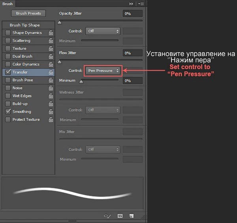This screenshot has width=237, height=223.
Task: Click the Flow Jitter label
Action: (68, 53)
